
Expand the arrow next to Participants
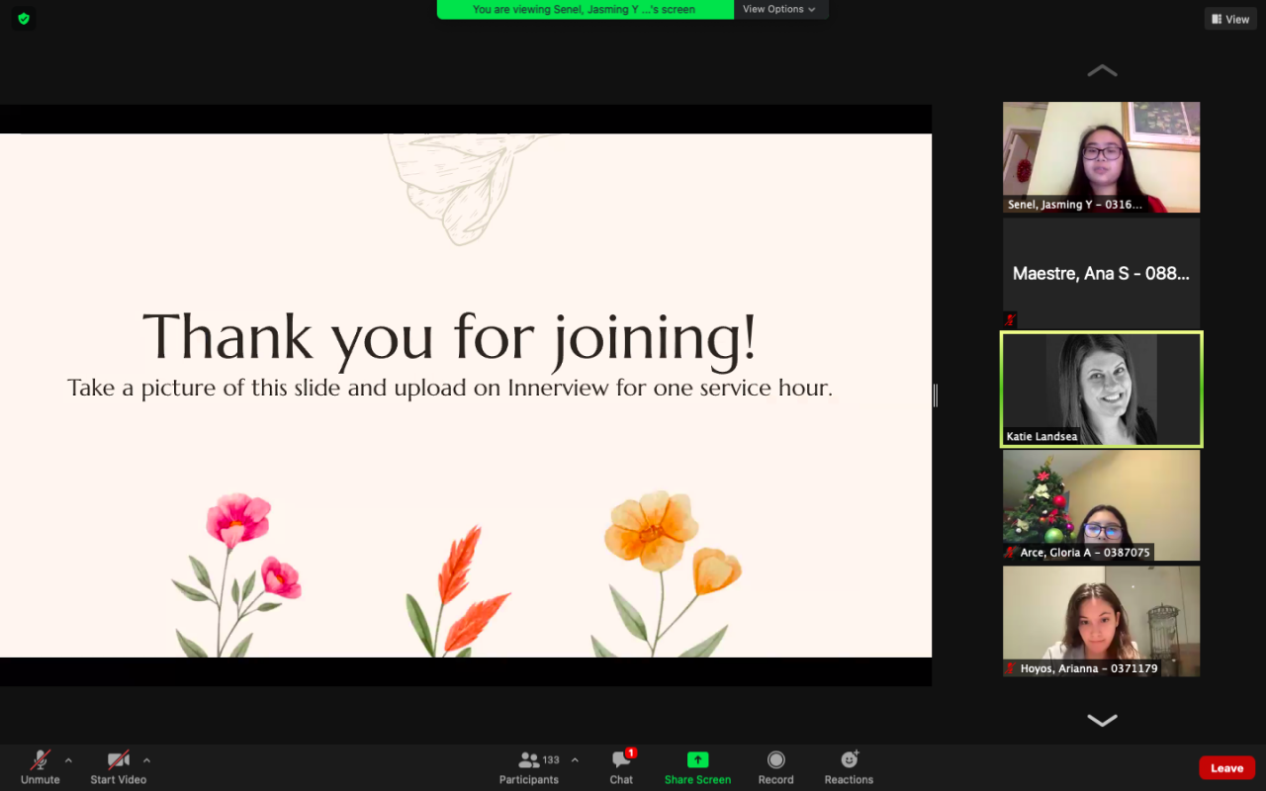coord(575,760)
